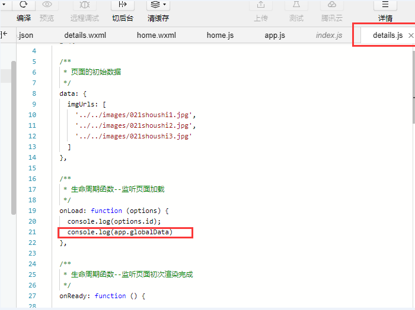The height and width of the screenshot is (310, 415).
Task: Switch to the home.wxml tab
Action: click(x=157, y=35)
